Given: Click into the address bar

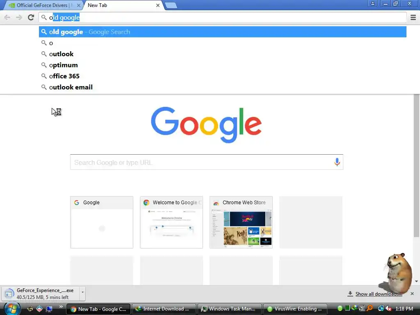Looking at the screenshot, I should pyautogui.click(x=223, y=18).
